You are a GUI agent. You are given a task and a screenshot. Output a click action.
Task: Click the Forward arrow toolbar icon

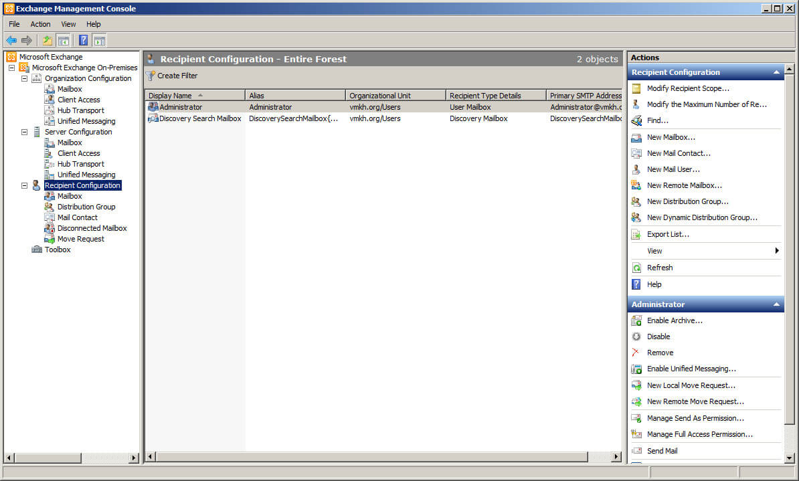click(x=27, y=40)
